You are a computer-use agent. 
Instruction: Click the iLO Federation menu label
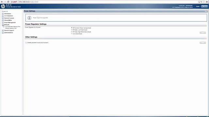[9, 16]
